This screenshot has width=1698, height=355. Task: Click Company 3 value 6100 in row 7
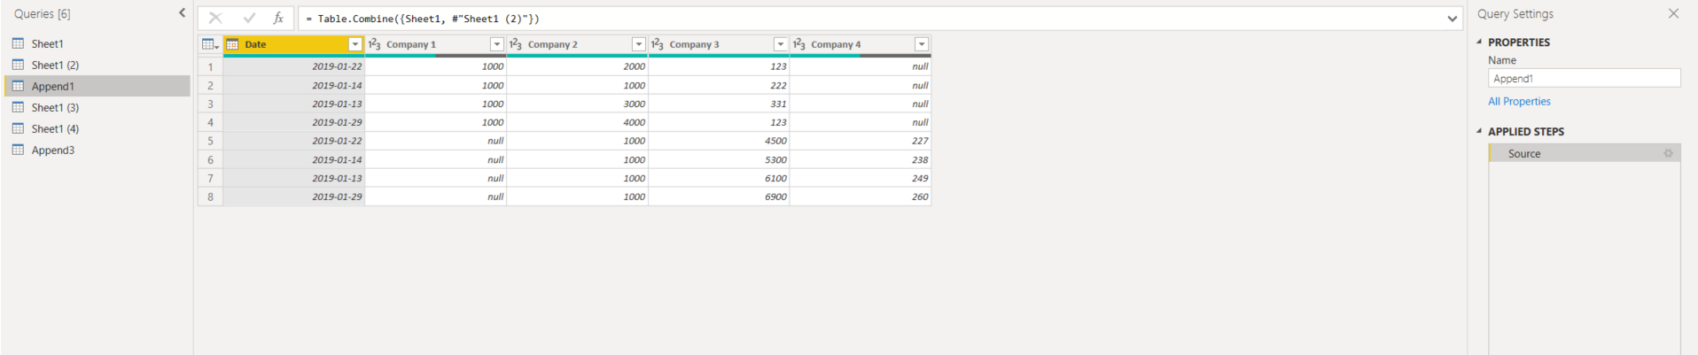tap(719, 178)
